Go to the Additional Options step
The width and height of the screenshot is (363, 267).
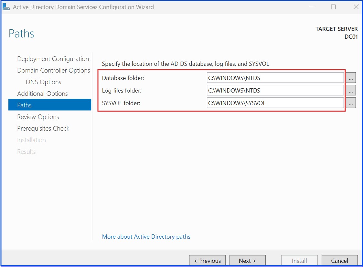[x=42, y=94]
